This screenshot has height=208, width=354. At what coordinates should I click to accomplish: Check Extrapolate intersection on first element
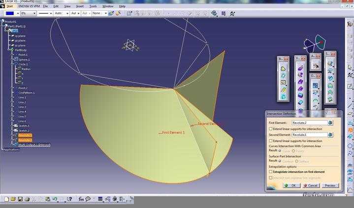click(x=270, y=172)
